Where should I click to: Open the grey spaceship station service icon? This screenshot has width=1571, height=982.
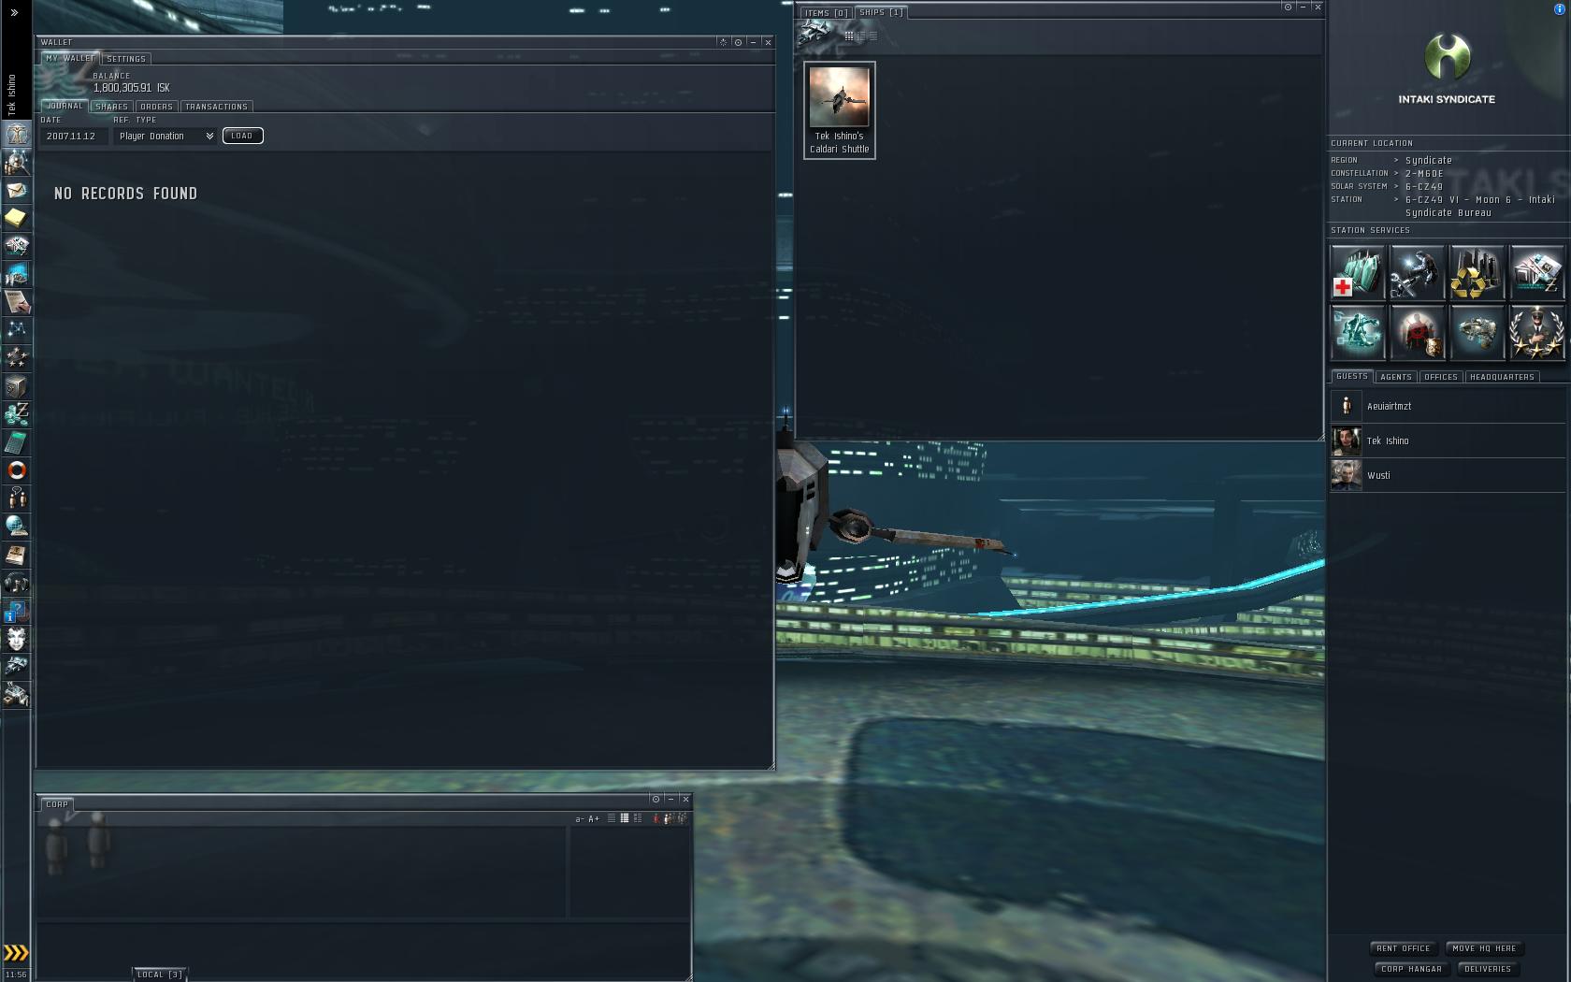[1477, 333]
